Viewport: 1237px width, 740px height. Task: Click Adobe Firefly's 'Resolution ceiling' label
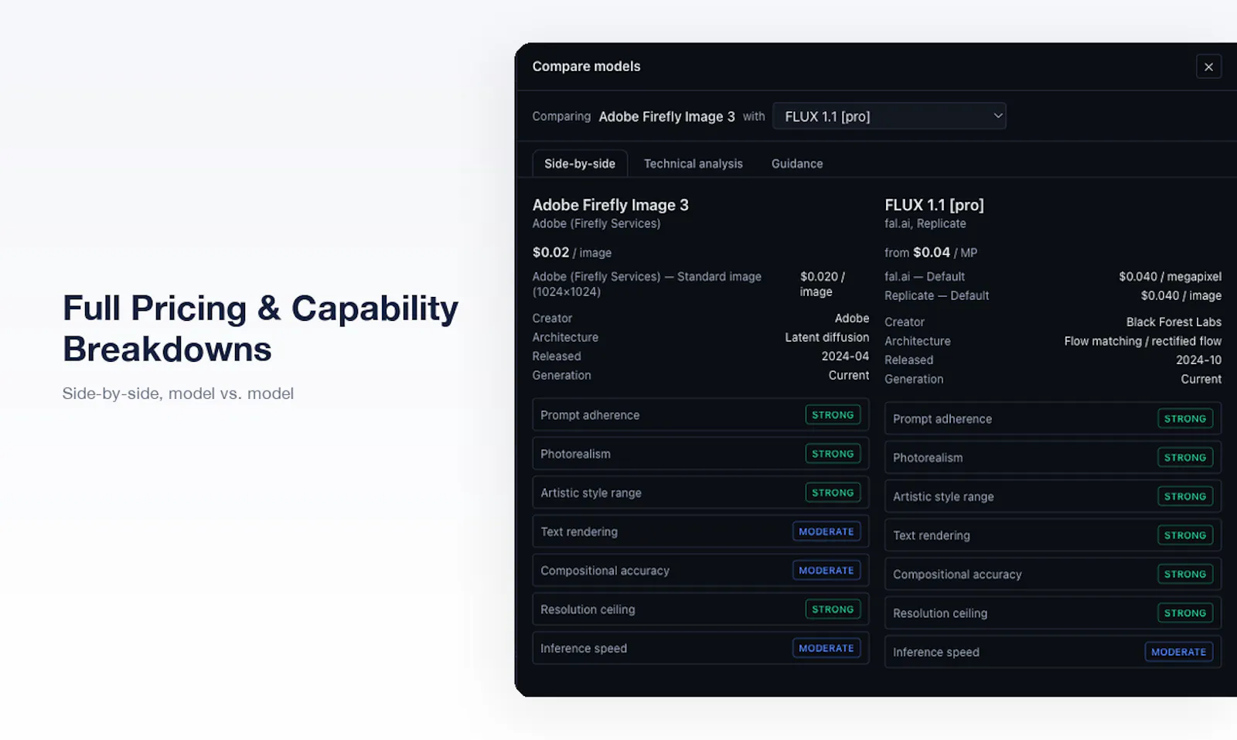coord(588,609)
